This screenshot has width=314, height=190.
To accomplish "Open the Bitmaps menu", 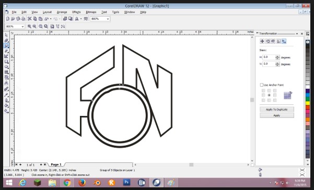I will 91,12.
